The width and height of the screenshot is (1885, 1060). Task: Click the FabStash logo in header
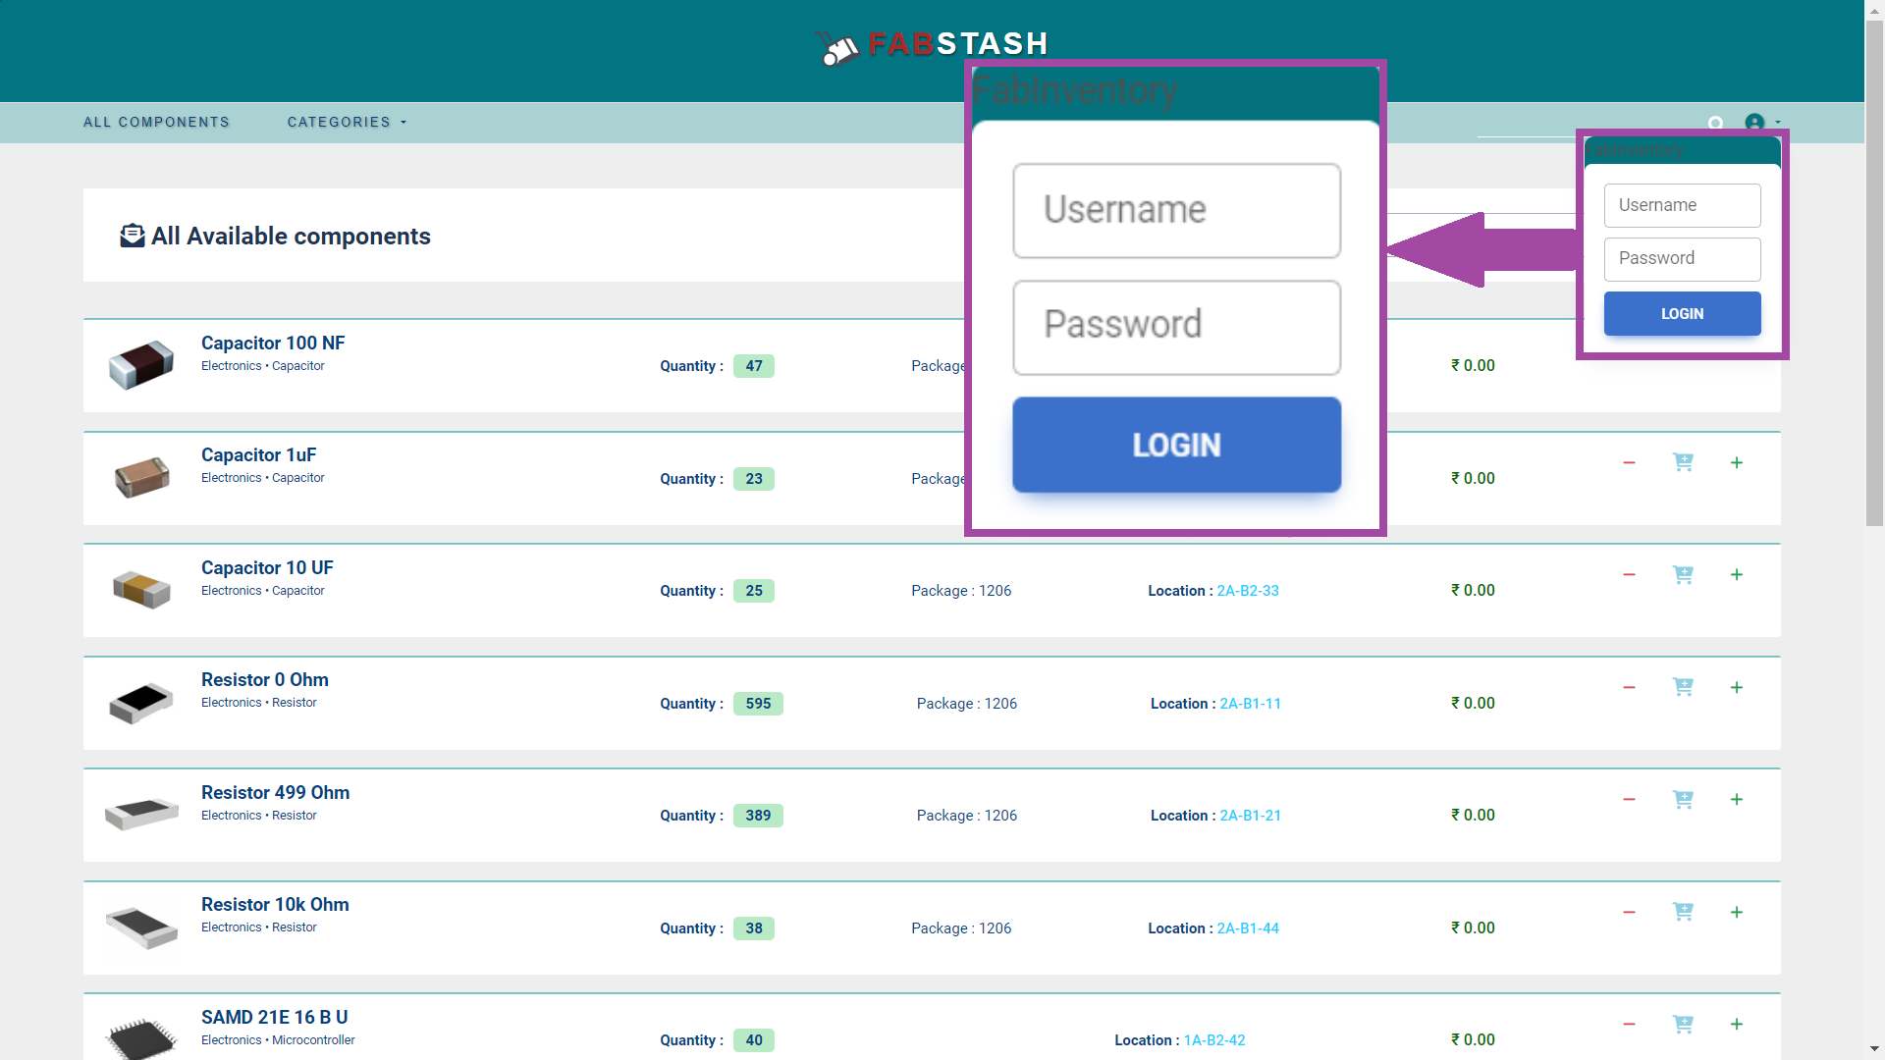tap(933, 45)
